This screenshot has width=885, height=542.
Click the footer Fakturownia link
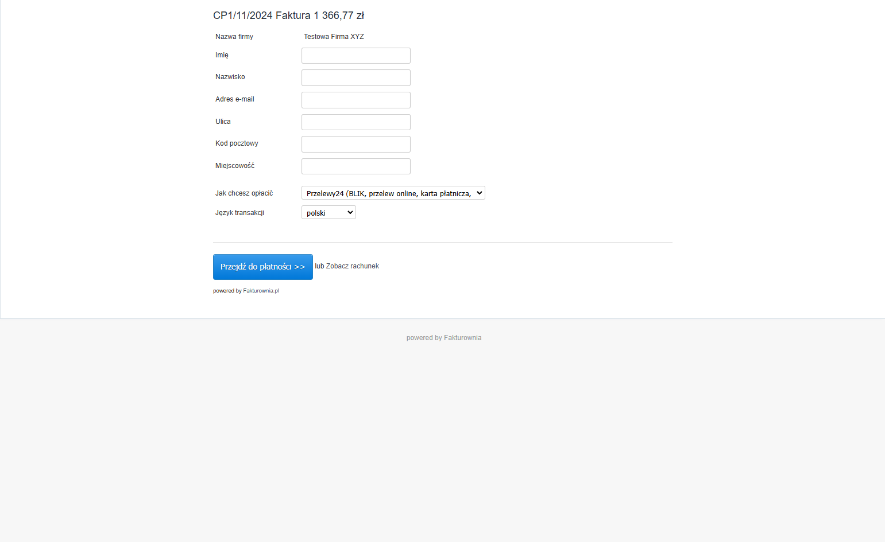462,338
